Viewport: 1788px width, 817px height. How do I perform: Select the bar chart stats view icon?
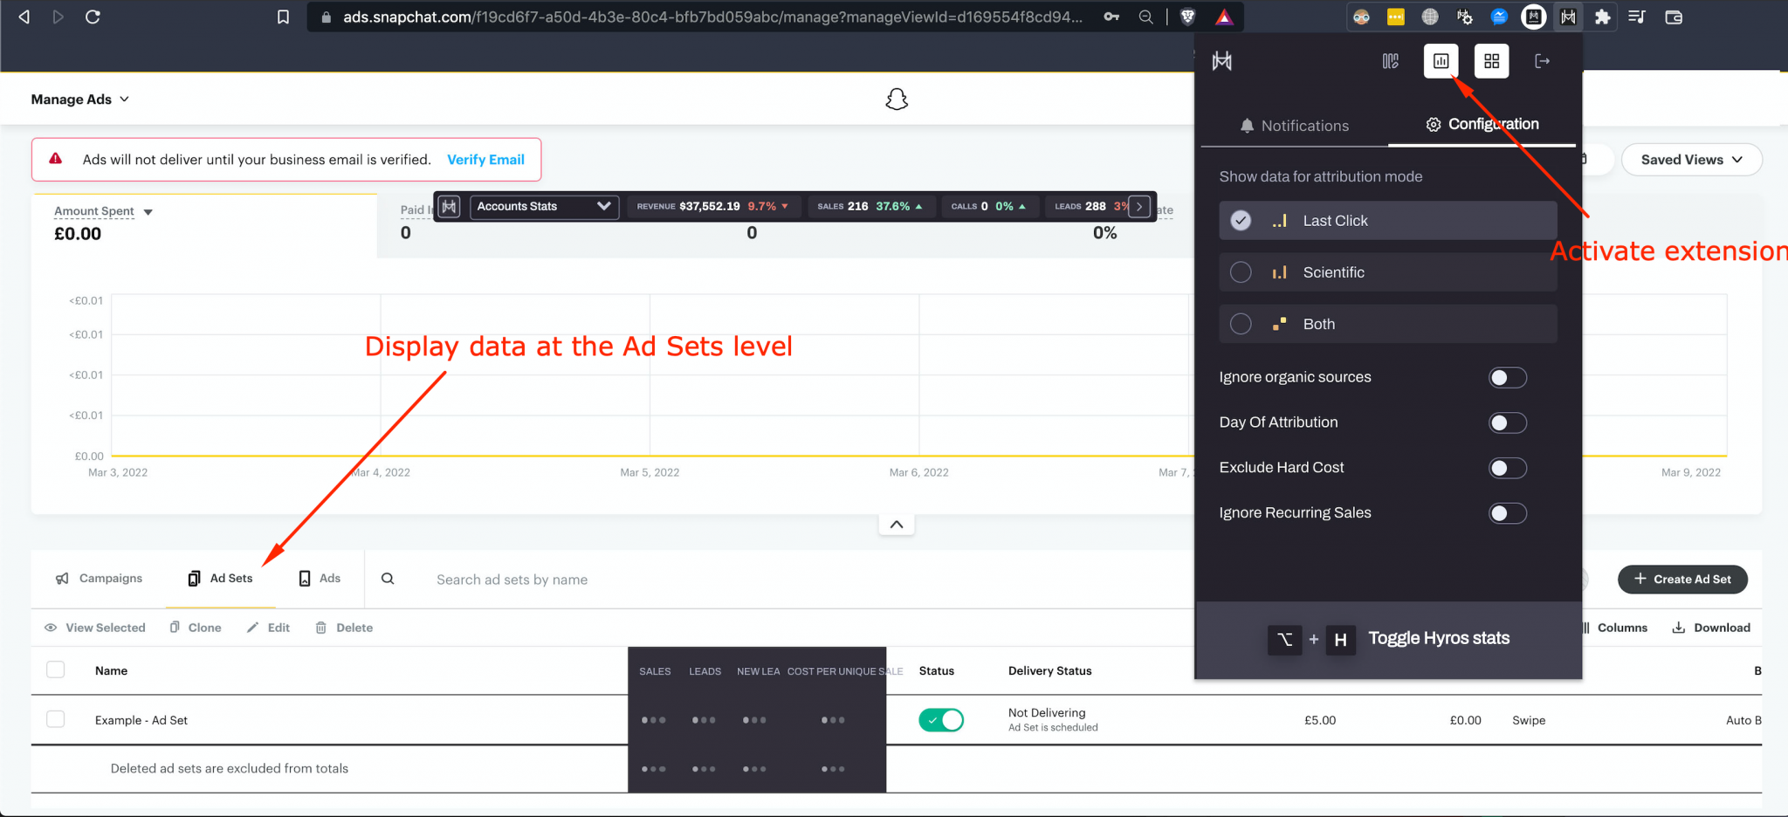(1441, 61)
